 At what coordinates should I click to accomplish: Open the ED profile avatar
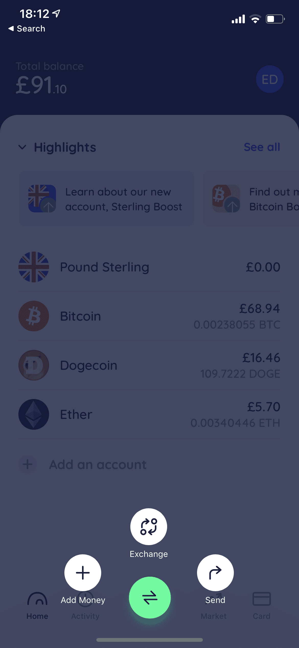click(270, 79)
